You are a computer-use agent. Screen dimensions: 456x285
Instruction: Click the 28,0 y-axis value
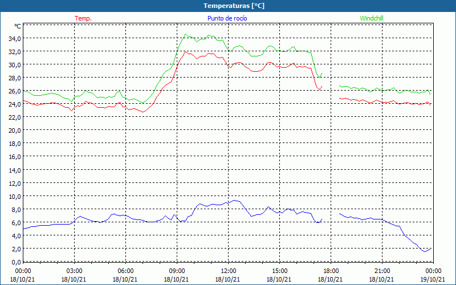point(15,78)
